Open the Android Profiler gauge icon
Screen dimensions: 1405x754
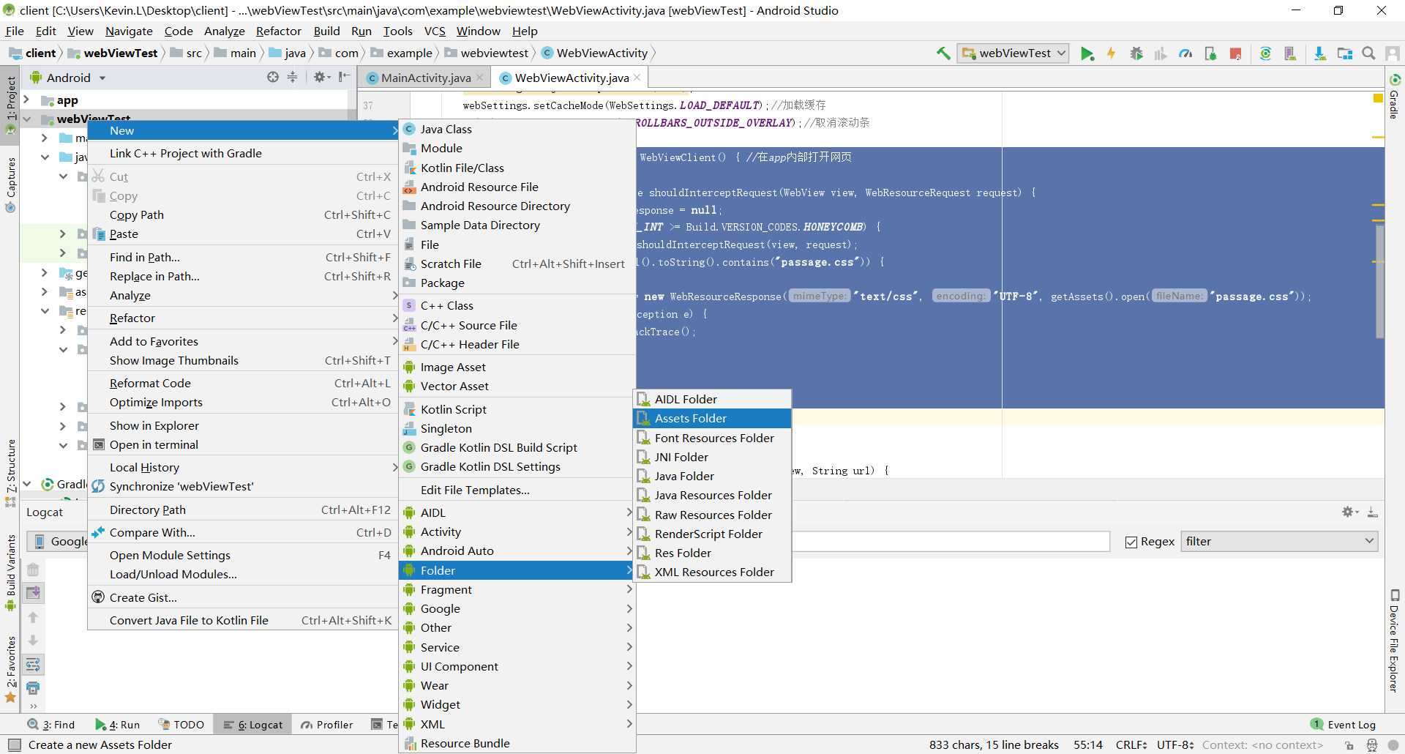tap(1185, 53)
